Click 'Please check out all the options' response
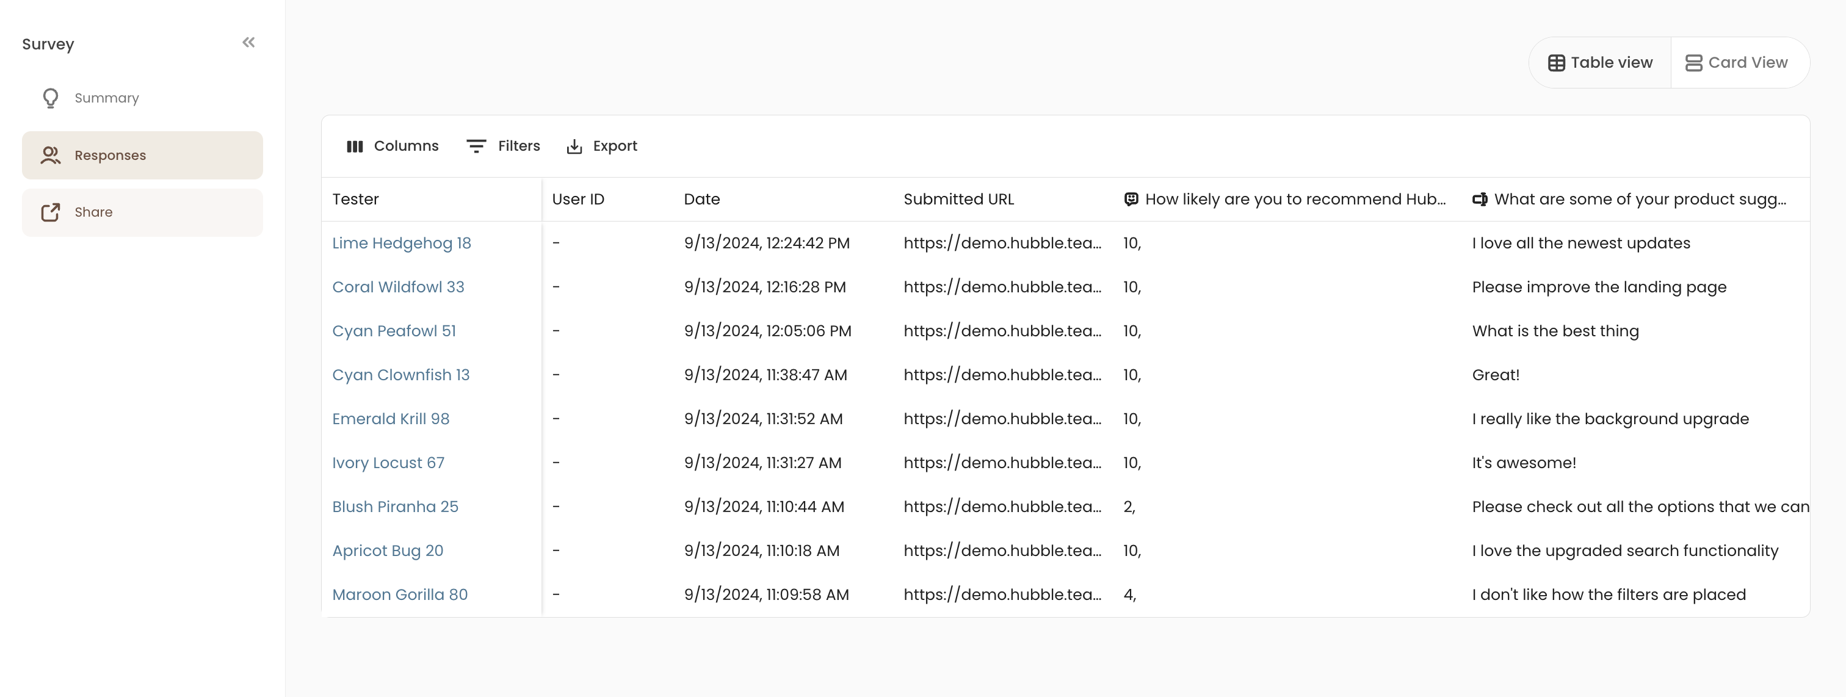1846x697 pixels. (x=1640, y=507)
